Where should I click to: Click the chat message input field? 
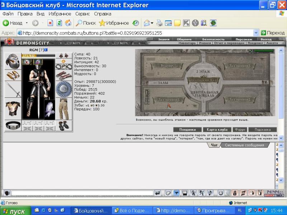click(x=82, y=193)
